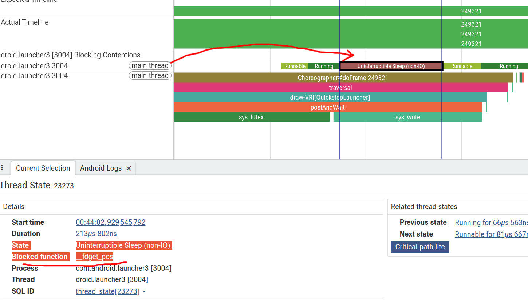
Task: Expand the dropdown arrow next to thread_state[23273]
Action: click(144, 291)
